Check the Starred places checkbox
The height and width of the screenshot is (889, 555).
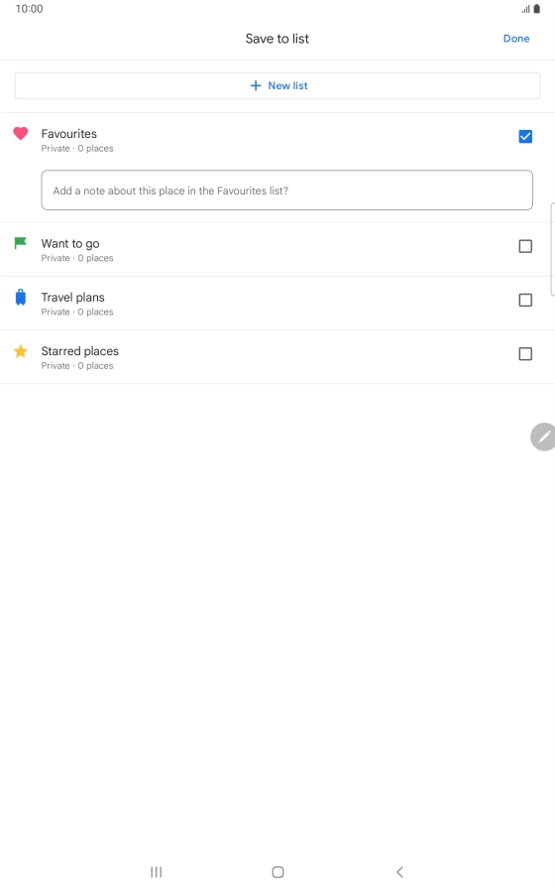525,354
